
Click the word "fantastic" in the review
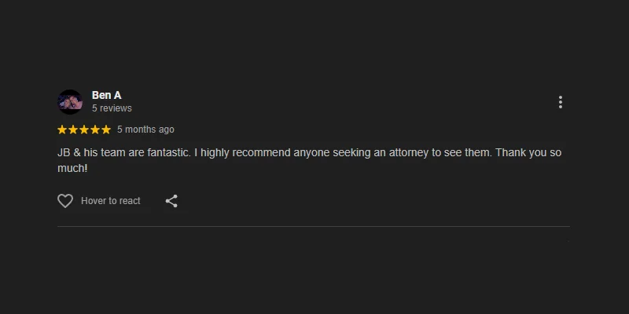(x=169, y=152)
